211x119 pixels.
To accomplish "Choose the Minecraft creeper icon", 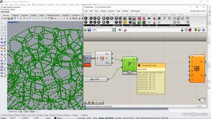I will [139, 22].
